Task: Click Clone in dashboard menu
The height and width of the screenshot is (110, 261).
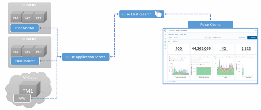Action: click(x=181, y=34)
